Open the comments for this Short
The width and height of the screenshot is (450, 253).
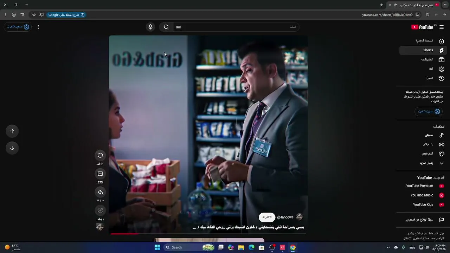100,174
